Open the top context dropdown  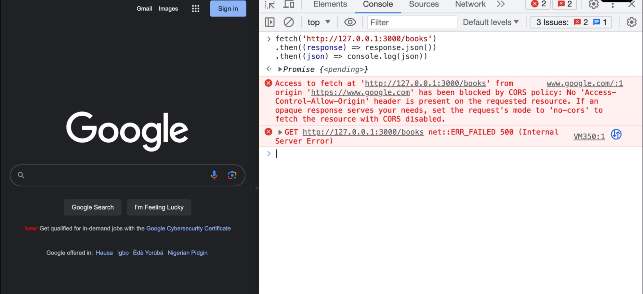coord(318,22)
